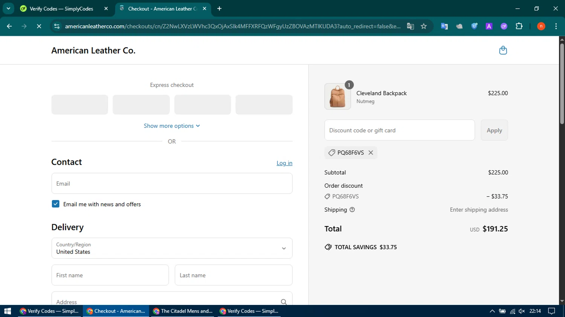Click the Cleveland Backpack product thumbnail
This screenshot has width=565, height=317.
click(x=337, y=97)
